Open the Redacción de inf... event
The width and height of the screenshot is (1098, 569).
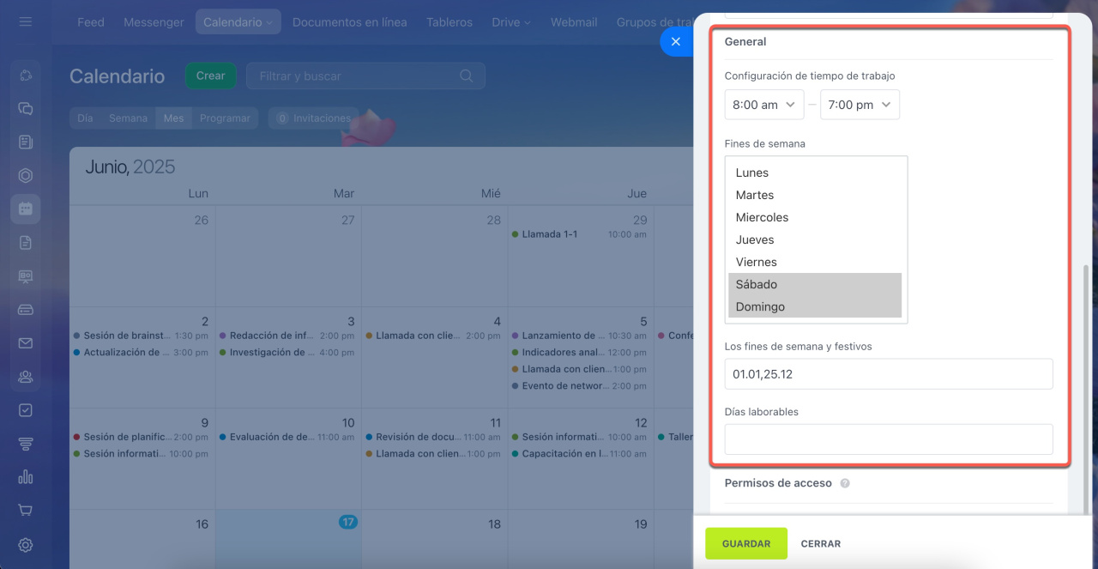pyautogui.click(x=287, y=336)
